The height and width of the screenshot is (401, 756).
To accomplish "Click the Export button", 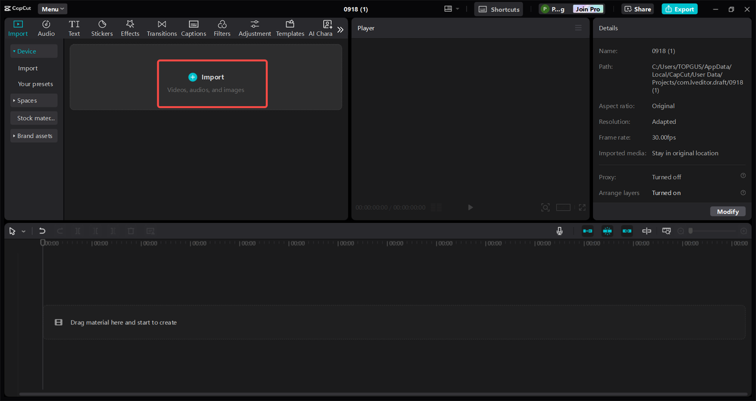I will pyautogui.click(x=679, y=9).
